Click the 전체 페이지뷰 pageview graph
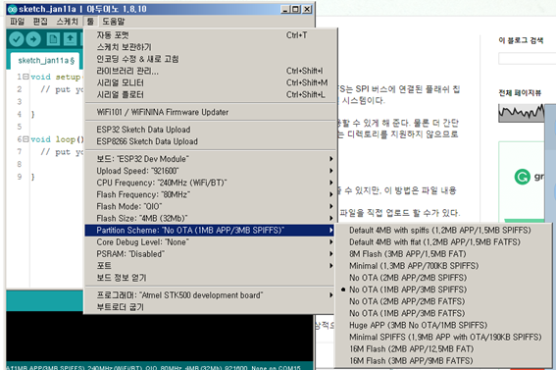Screen dimensions: 556x370 (x=522, y=113)
